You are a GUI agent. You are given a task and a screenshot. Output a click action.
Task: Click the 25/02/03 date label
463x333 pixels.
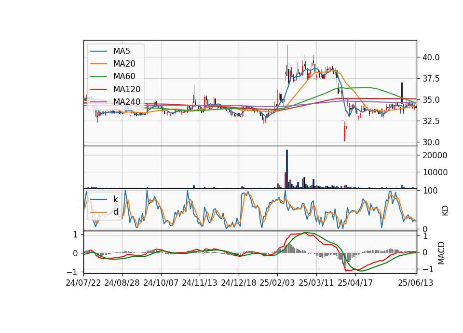(x=277, y=283)
